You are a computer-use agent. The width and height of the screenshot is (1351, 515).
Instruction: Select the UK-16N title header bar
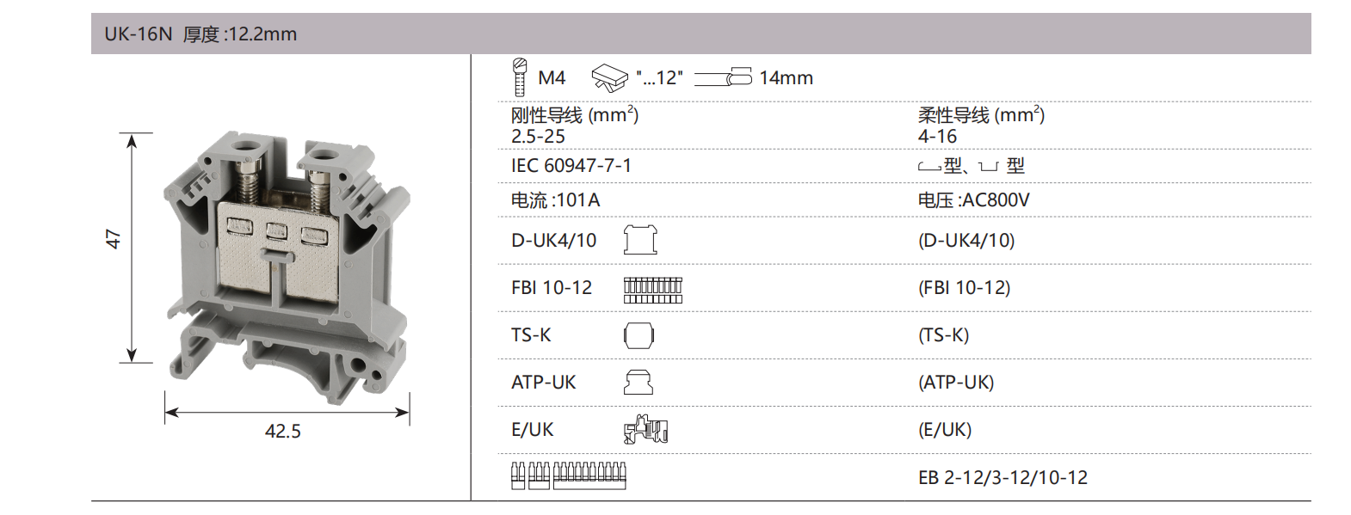pyautogui.click(x=700, y=34)
